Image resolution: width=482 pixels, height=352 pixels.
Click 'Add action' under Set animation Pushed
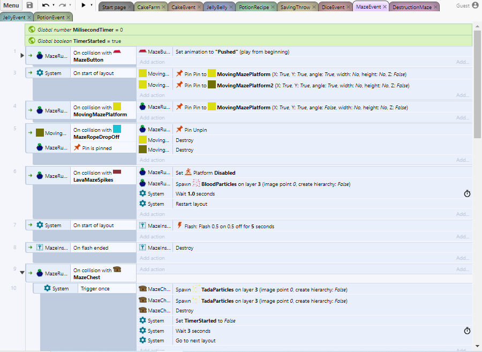(152, 62)
